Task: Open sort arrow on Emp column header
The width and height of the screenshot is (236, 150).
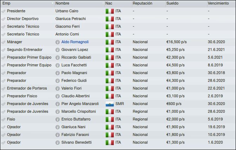Action: click(53, 3)
